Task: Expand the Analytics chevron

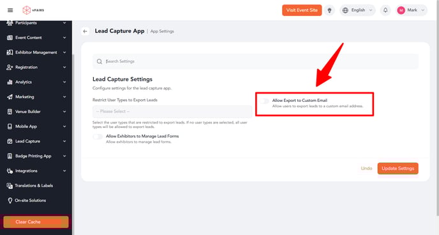Action: [x=64, y=82]
